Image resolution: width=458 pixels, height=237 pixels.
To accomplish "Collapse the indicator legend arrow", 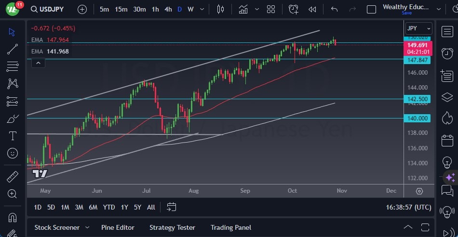I will (x=38, y=63).
